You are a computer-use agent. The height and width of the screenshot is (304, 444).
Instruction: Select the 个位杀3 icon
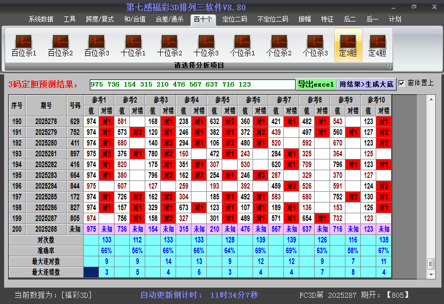(315, 45)
